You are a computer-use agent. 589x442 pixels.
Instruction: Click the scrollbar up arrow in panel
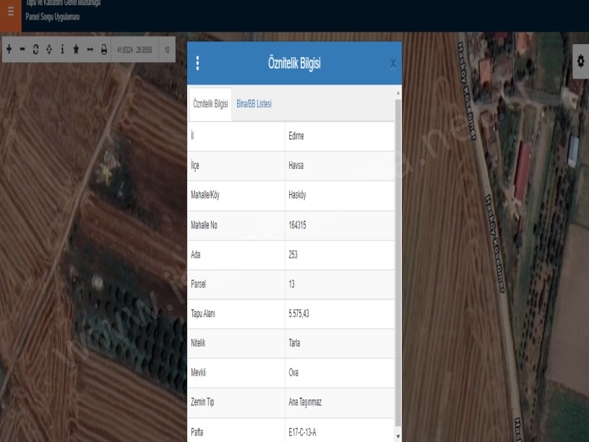pyautogui.click(x=397, y=92)
